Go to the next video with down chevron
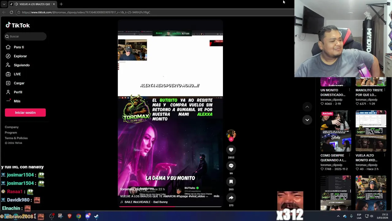 [307, 120]
